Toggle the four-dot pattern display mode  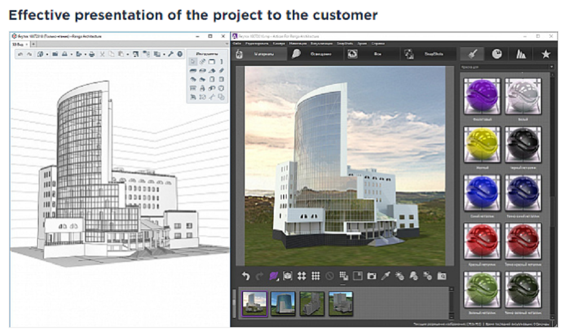coord(301,275)
